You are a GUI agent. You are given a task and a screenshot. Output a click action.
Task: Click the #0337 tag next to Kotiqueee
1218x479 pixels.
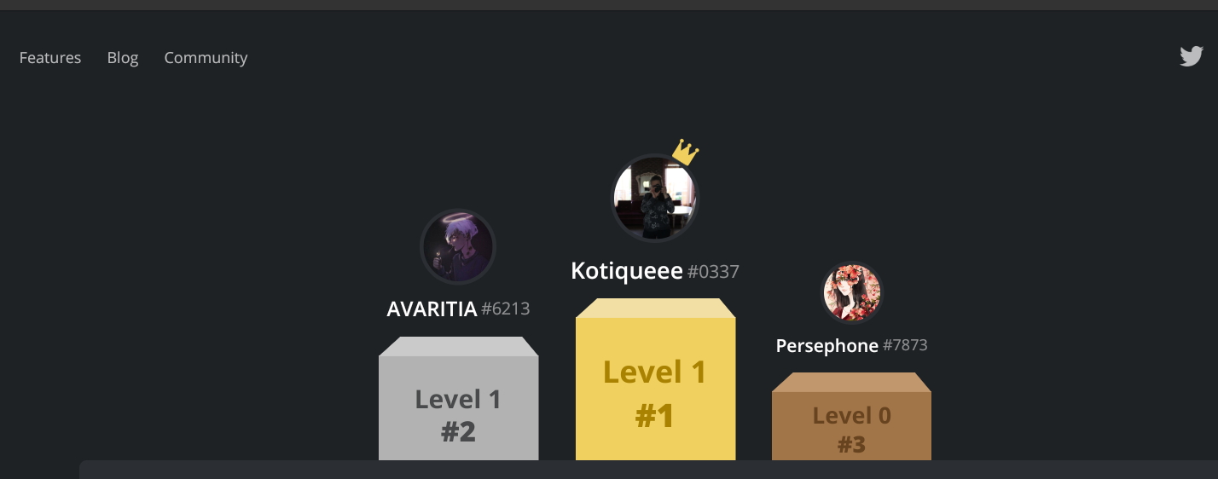[714, 272]
